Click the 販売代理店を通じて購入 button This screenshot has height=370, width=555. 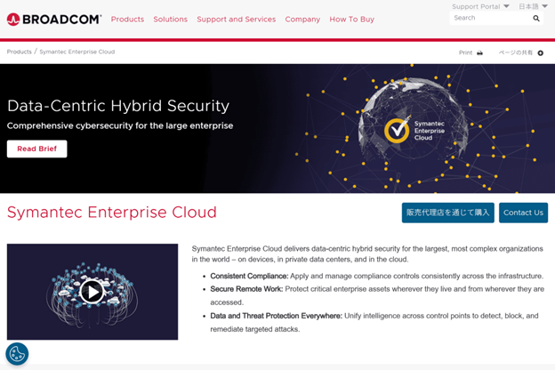[447, 213]
